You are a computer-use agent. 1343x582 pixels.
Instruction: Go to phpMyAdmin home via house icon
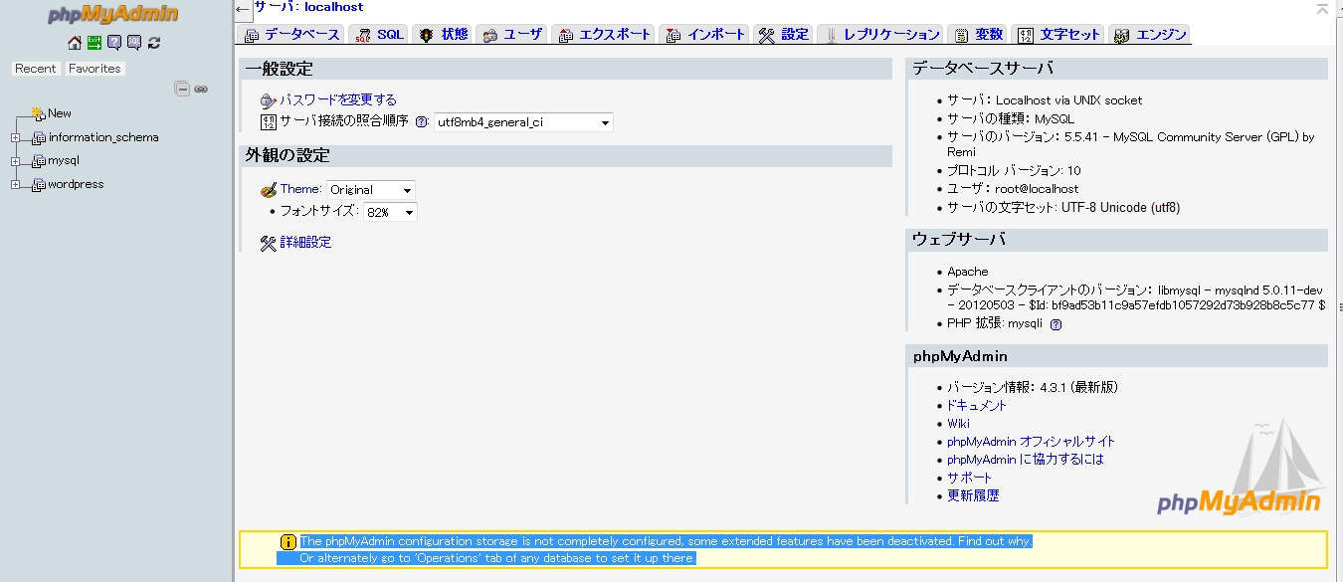(x=75, y=43)
